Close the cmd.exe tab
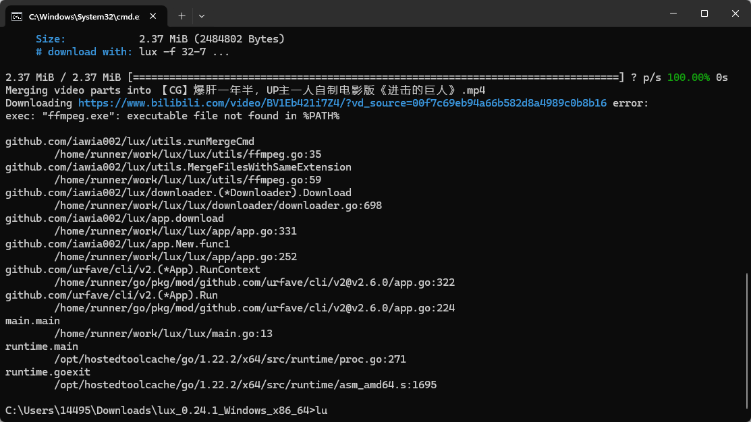Image resolution: width=751 pixels, height=422 pixels. (x=155, y=15)
